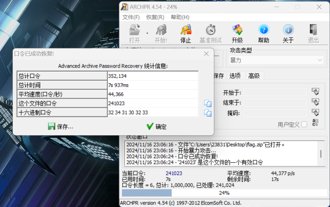Click the Open (打开) toolbar icon
The image size is (330, 207).
tap(135, 30)
